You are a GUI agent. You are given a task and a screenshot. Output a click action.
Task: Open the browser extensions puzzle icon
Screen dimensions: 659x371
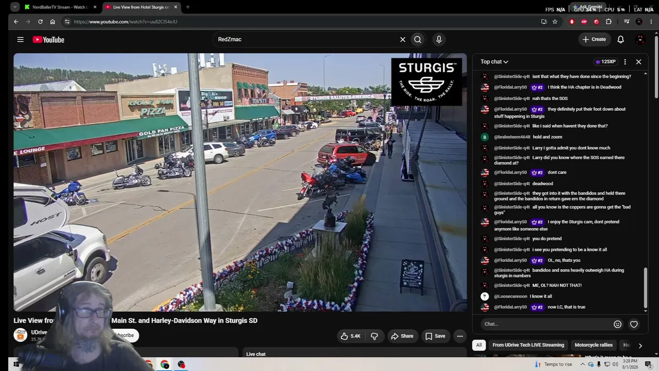tap(609, 22)
